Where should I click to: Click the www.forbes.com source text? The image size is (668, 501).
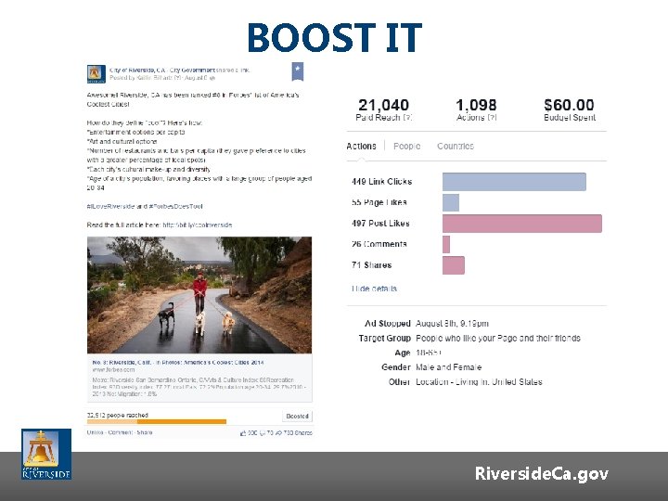pyautogui.click(x=113, y=370)
